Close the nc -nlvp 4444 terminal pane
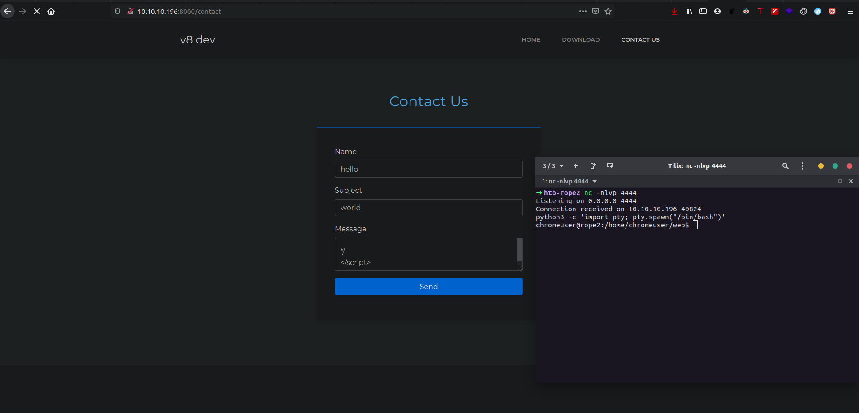 point(851,181)
